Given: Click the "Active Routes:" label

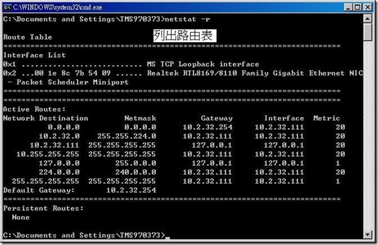Looking at the screenshot, I should coord(35,110).
